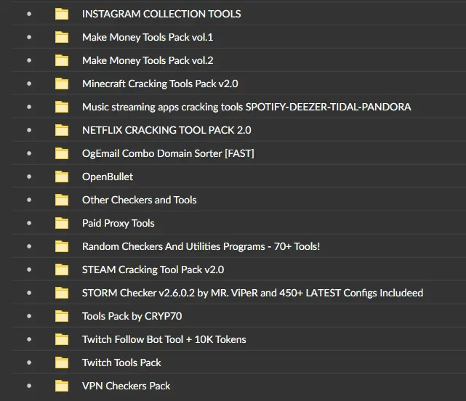Open Minecraft Cracking Tools Pack v2.0 name

click(x=160, y=84)
